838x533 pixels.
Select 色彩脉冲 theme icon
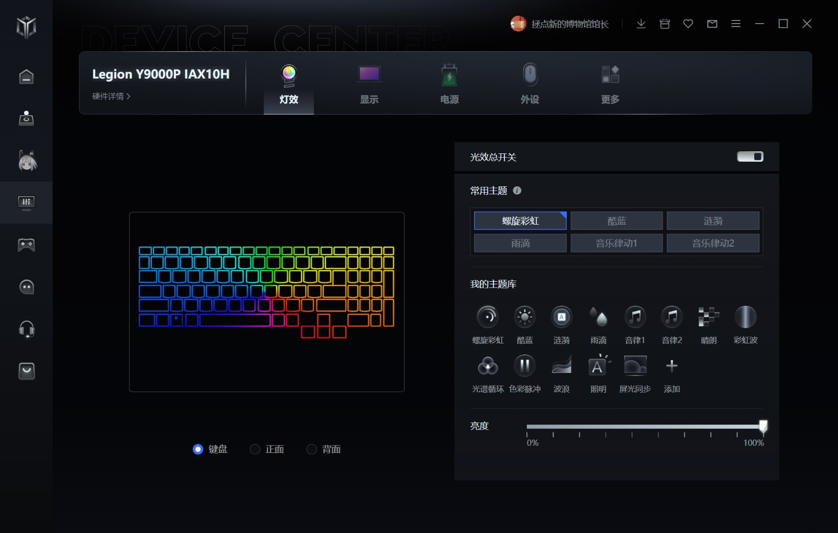524,365
